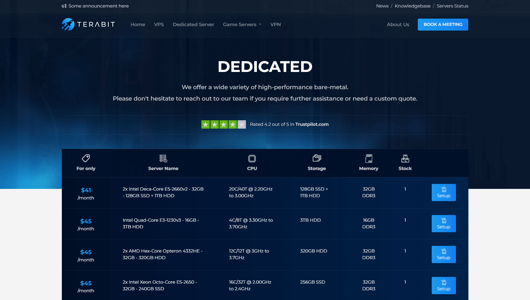Open the Knowledgebase link
This screenshot has height=300, width=530.
[412, 6]
